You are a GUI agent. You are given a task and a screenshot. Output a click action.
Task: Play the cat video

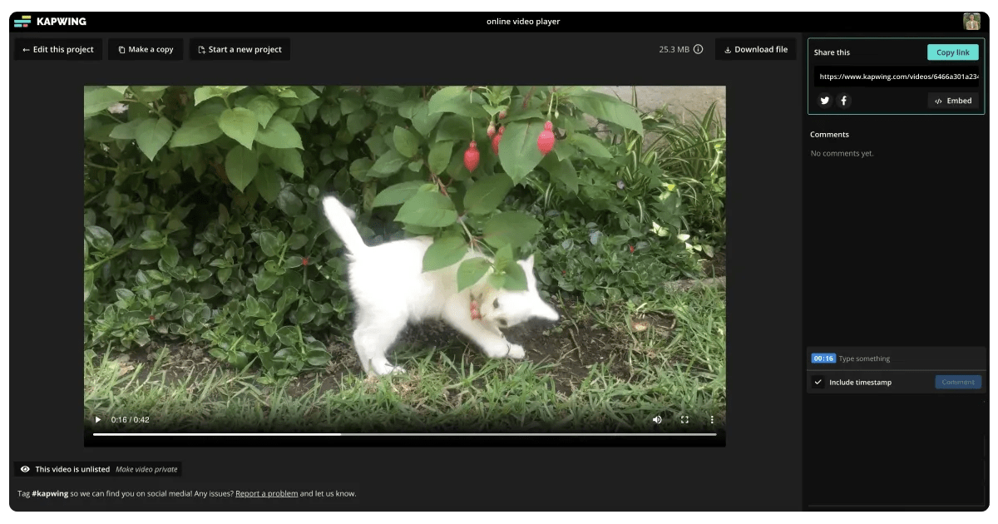(97, 419)
